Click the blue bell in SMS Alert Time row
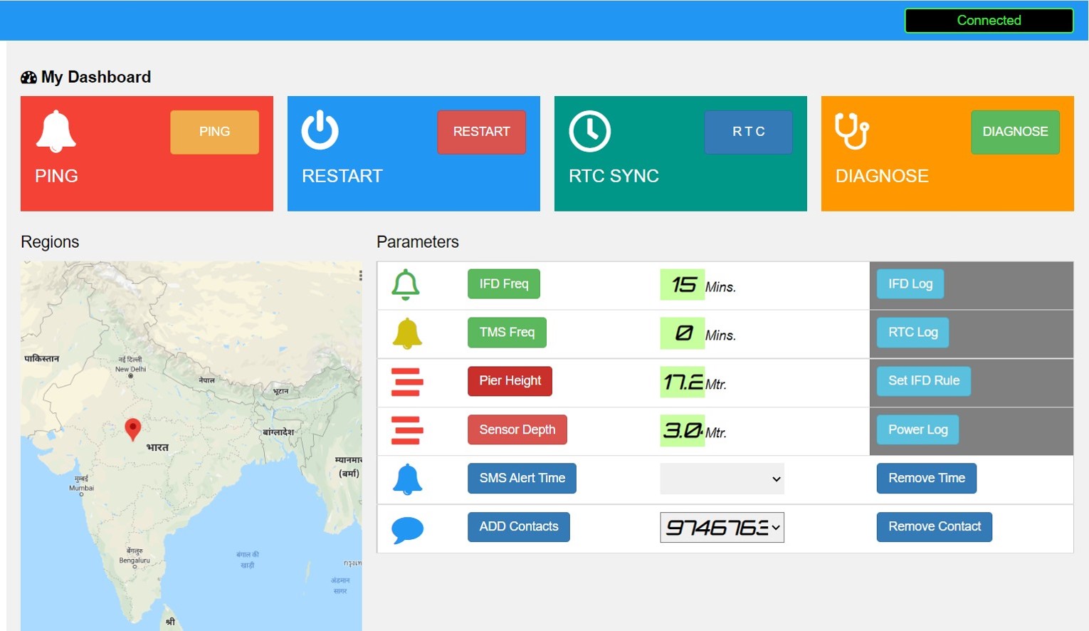Image resolution: width=1089 pixels, height=631 pixels. point(408,479)
